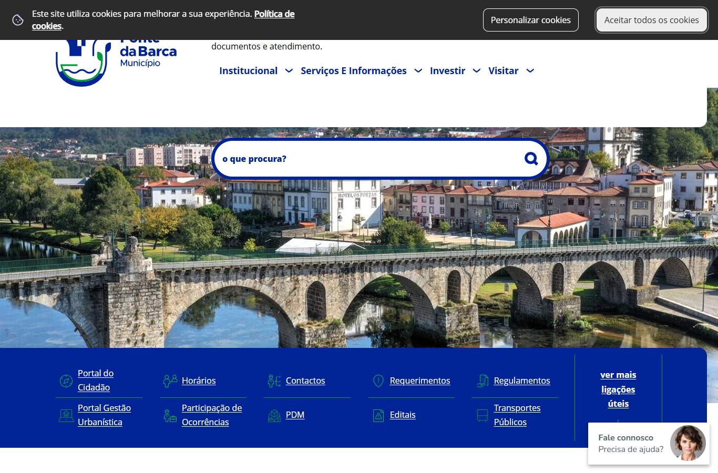This screenshot has height=473, width=718.
Task: Click the Contactos icon
Action: pyautogui.click(x=274, y=381)
